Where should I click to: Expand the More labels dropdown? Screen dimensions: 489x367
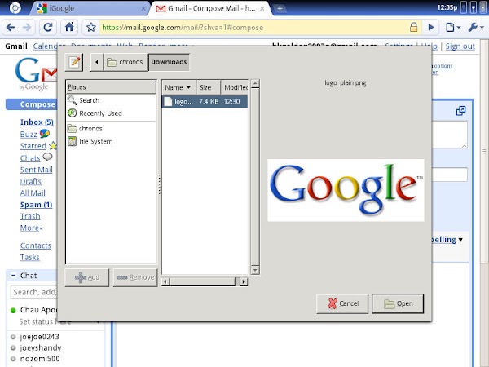point(31,228)
